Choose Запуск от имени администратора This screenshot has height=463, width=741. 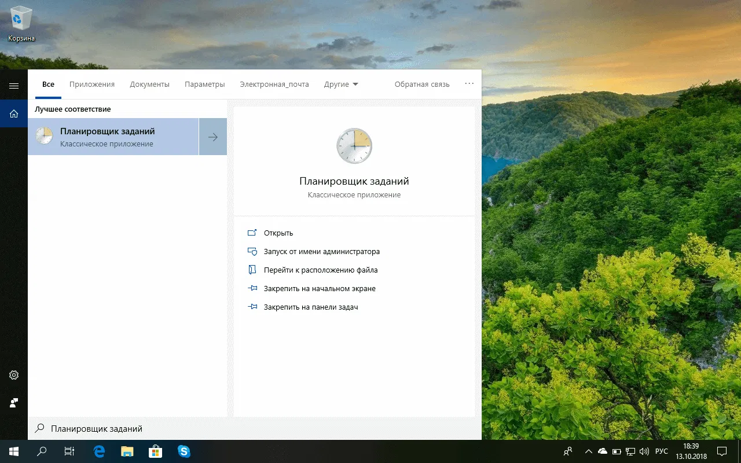[314, 252]
